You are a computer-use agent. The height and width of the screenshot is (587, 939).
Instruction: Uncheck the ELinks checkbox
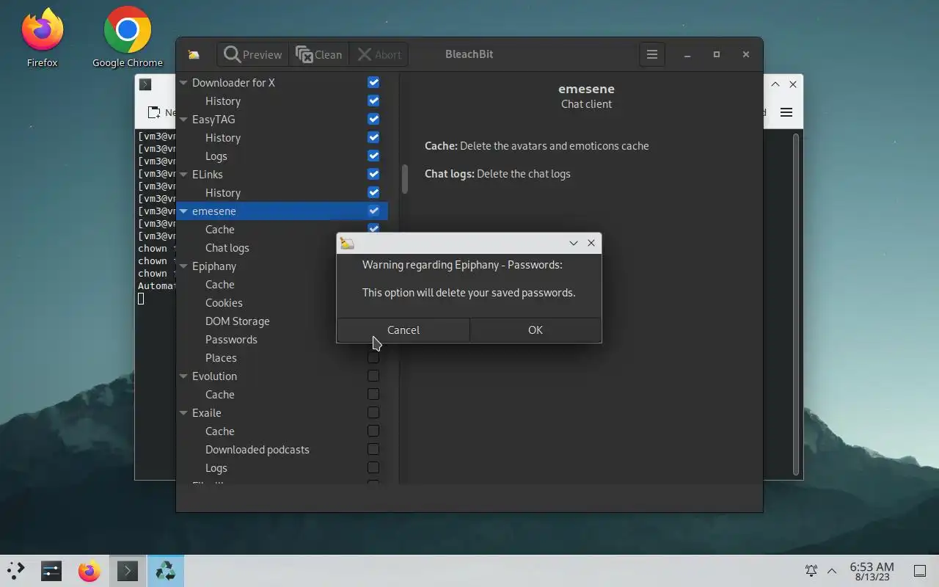click(x=373, y=174)
